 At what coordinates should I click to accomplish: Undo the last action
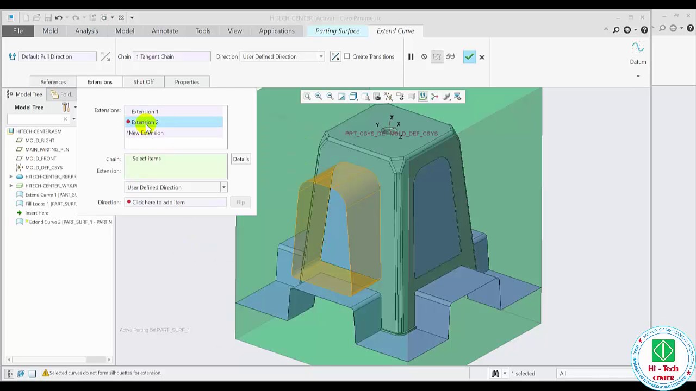click(x=59, y=17)
